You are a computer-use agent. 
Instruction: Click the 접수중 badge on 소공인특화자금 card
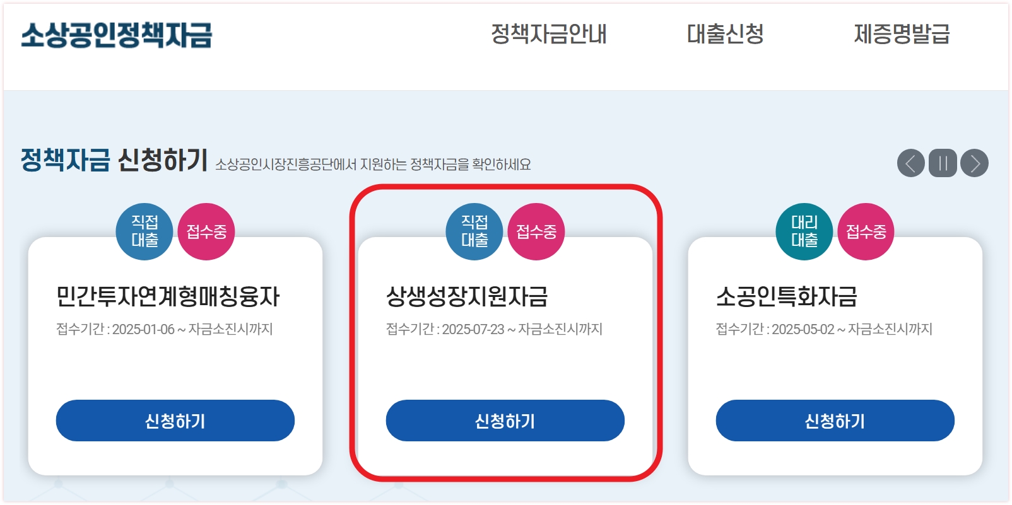[x=866, y=231]
